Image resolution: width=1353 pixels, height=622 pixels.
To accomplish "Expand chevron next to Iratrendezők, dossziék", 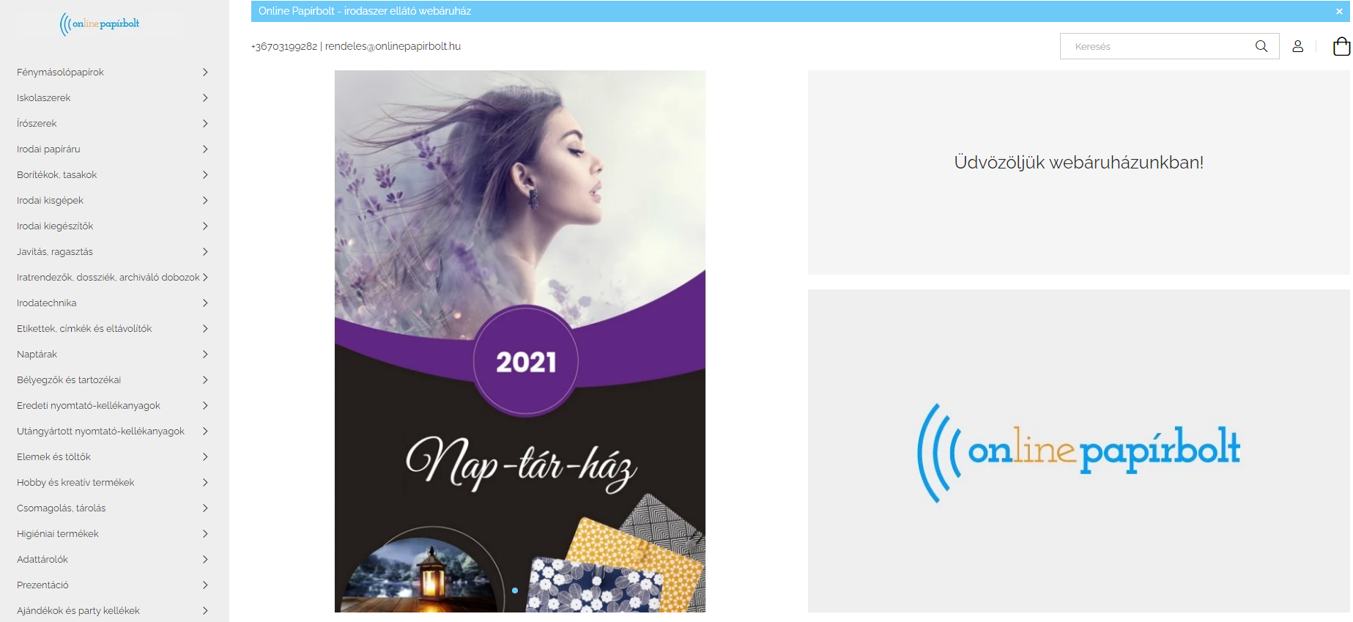I will pos(205,277).
